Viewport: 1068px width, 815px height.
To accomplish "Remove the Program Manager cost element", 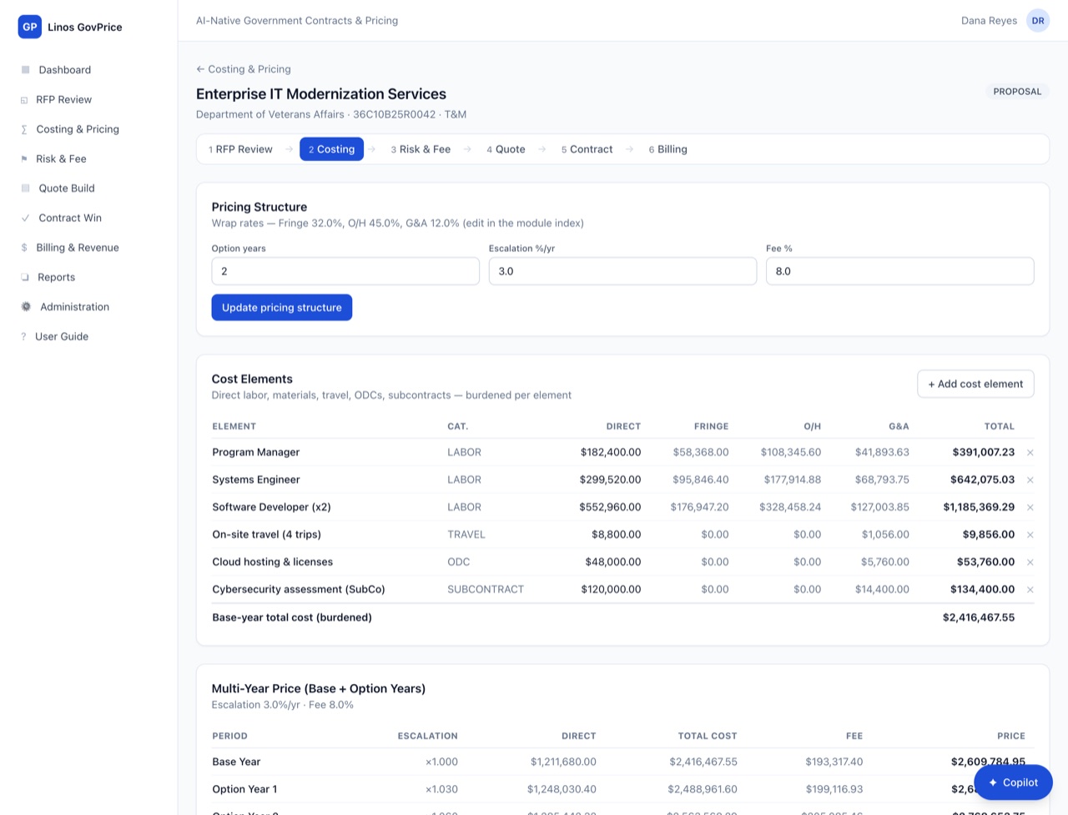I will [1030, 452].
